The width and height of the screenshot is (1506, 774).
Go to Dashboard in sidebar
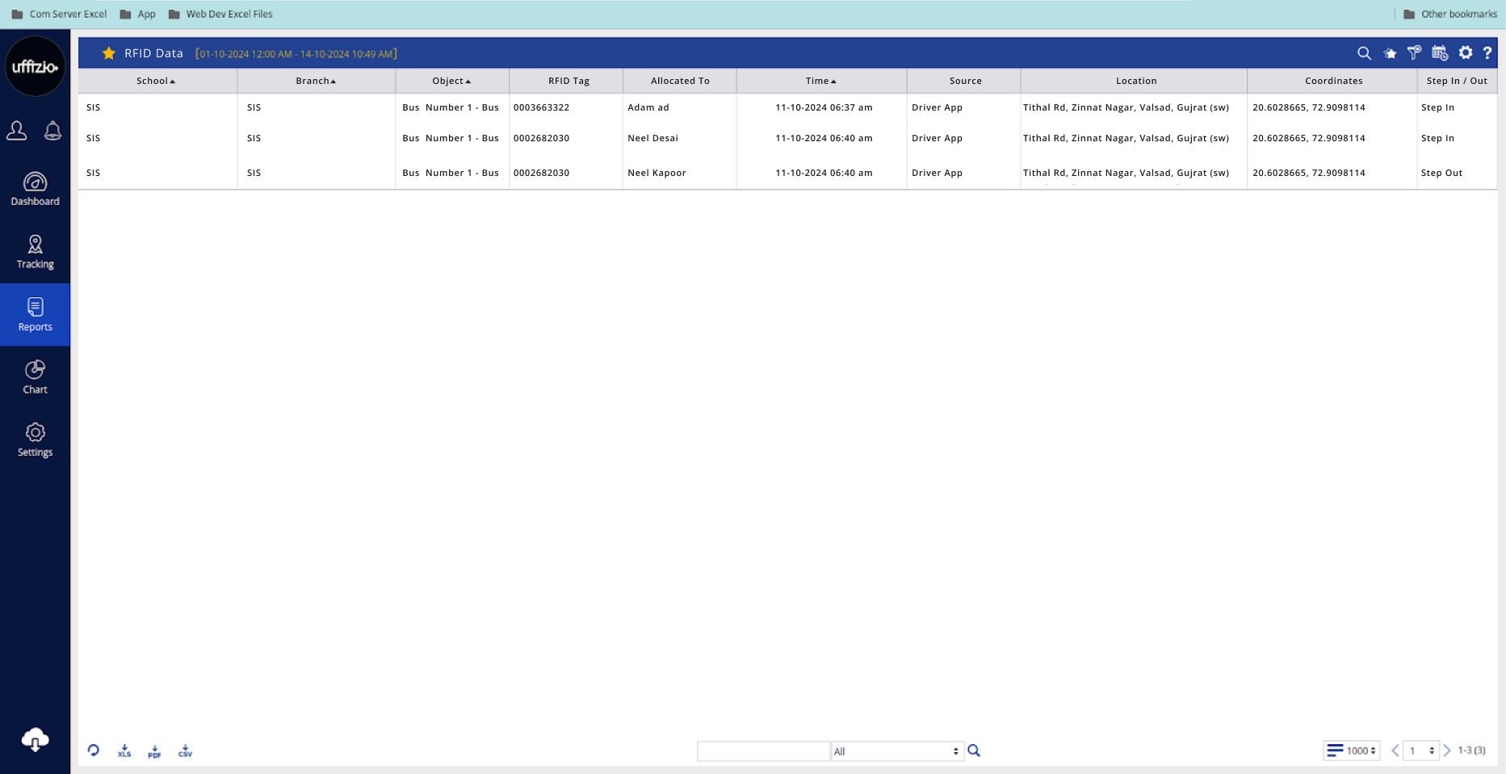pos(35,190)
